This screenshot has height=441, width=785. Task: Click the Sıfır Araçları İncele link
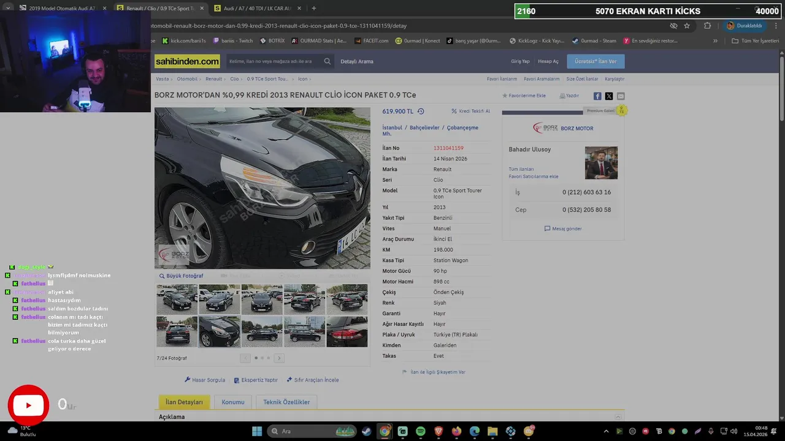pos(313,380)
